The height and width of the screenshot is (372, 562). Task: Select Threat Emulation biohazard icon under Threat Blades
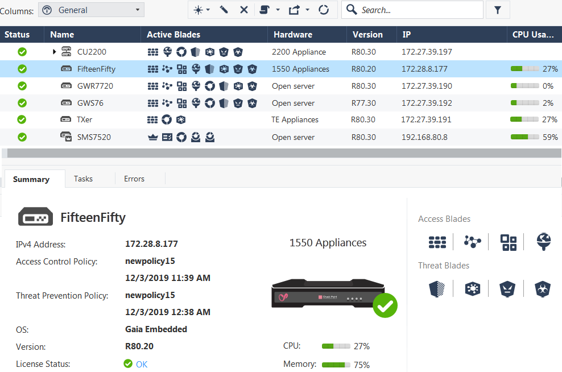pyautogui.click(x=543, y=289)
